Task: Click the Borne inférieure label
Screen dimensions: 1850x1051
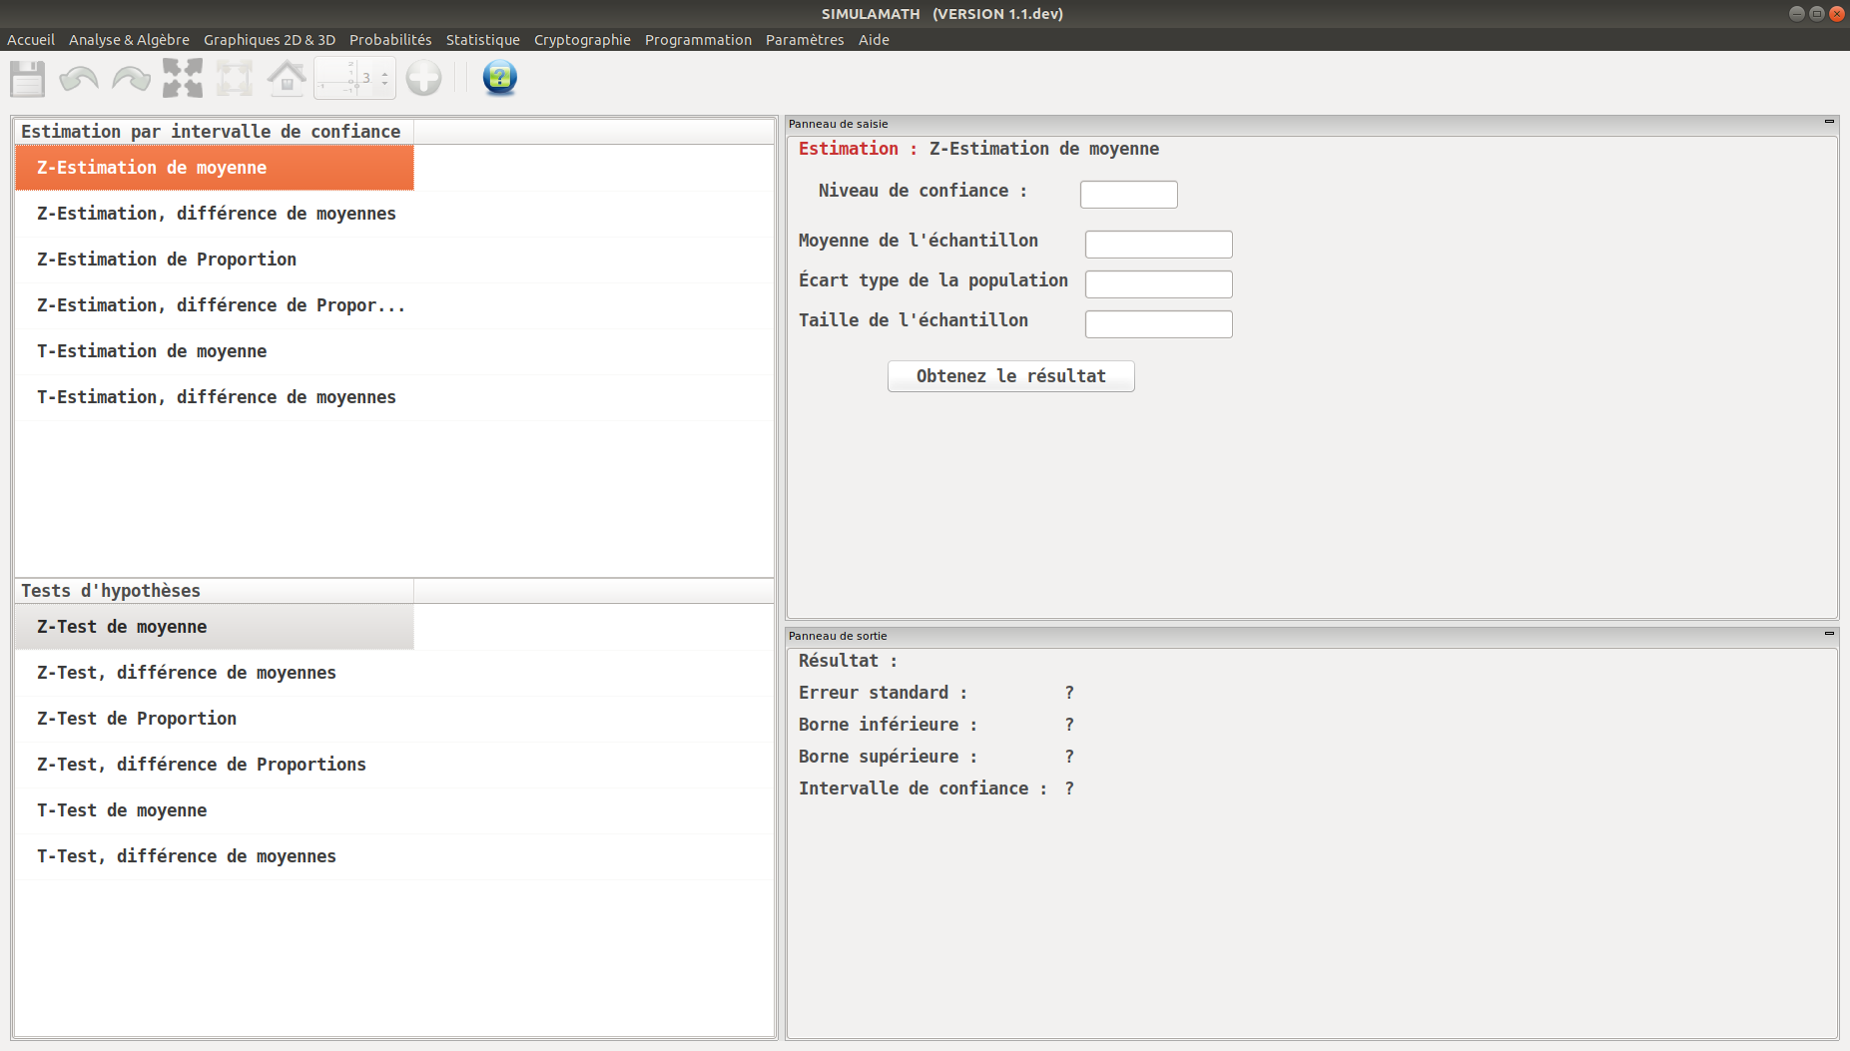Action: [888, 725]
